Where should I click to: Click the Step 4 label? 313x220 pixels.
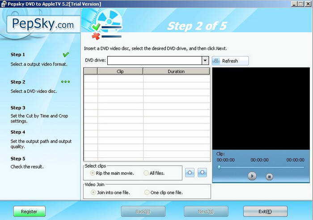(x=18, y=132)
